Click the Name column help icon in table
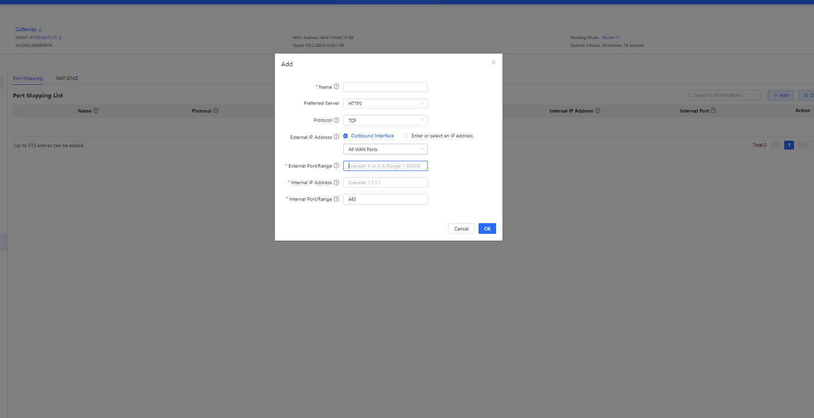The width and height of the screenshot is (814, 418). pyautogui.click(x=96, y=111)
